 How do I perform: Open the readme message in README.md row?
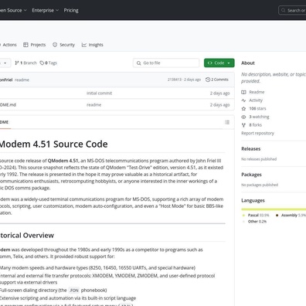coord(93,105)
